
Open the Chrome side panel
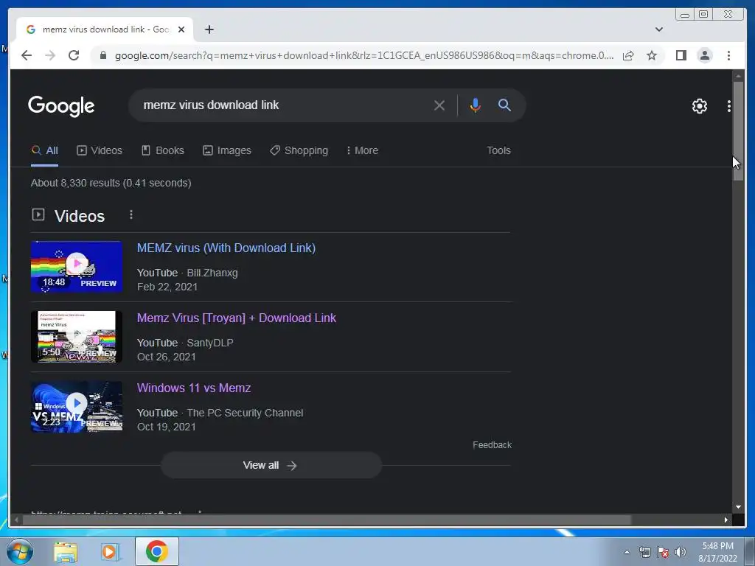[x=681, y=55]
